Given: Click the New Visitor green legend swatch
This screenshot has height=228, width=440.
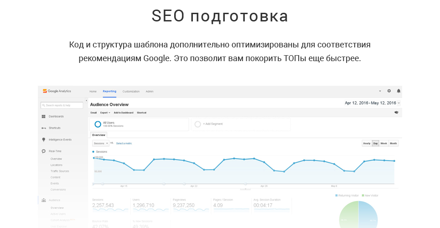Looking at the screenshot, I should click(363, 196).
